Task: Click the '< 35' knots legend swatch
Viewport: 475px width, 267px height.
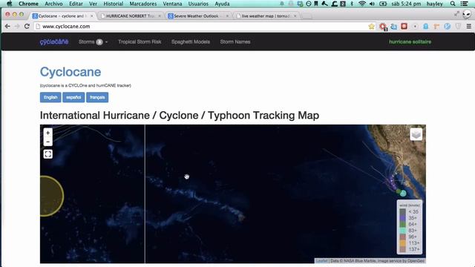Action: pyautogui.click(x=402, y=211)
